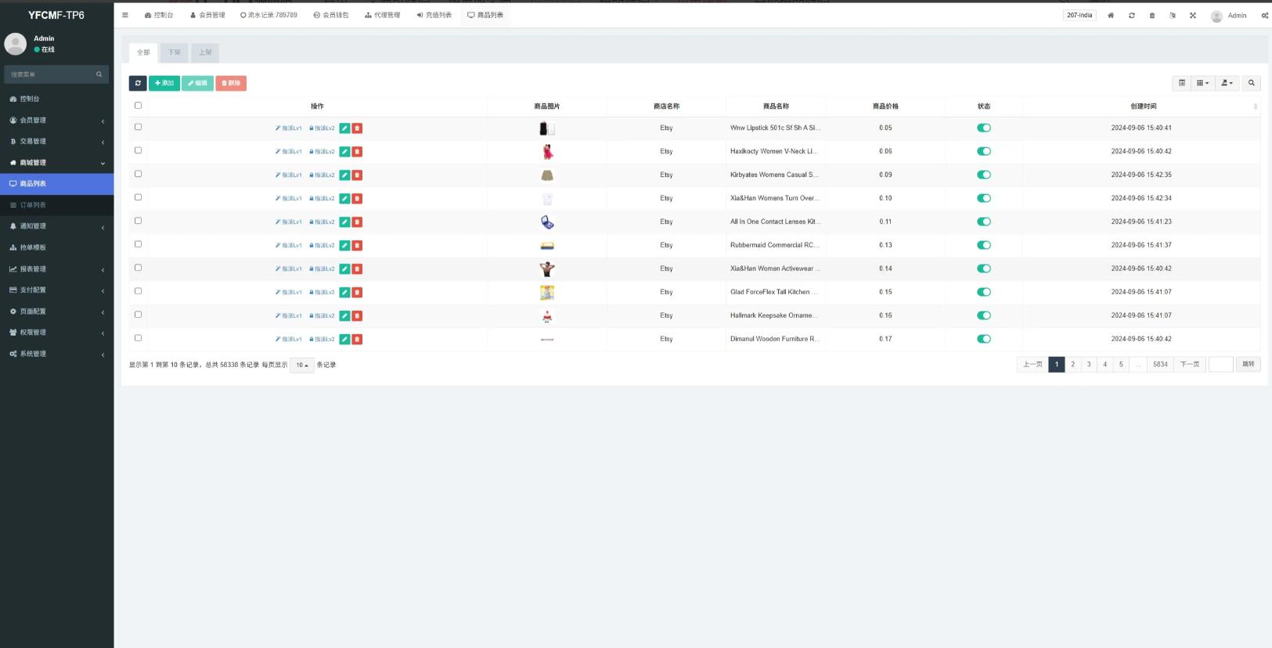The width and height of the screenshot is (1272, 648).
Task: Click red delete icon for Hallmark Keepsake row
Action: [x=357, y=316]
